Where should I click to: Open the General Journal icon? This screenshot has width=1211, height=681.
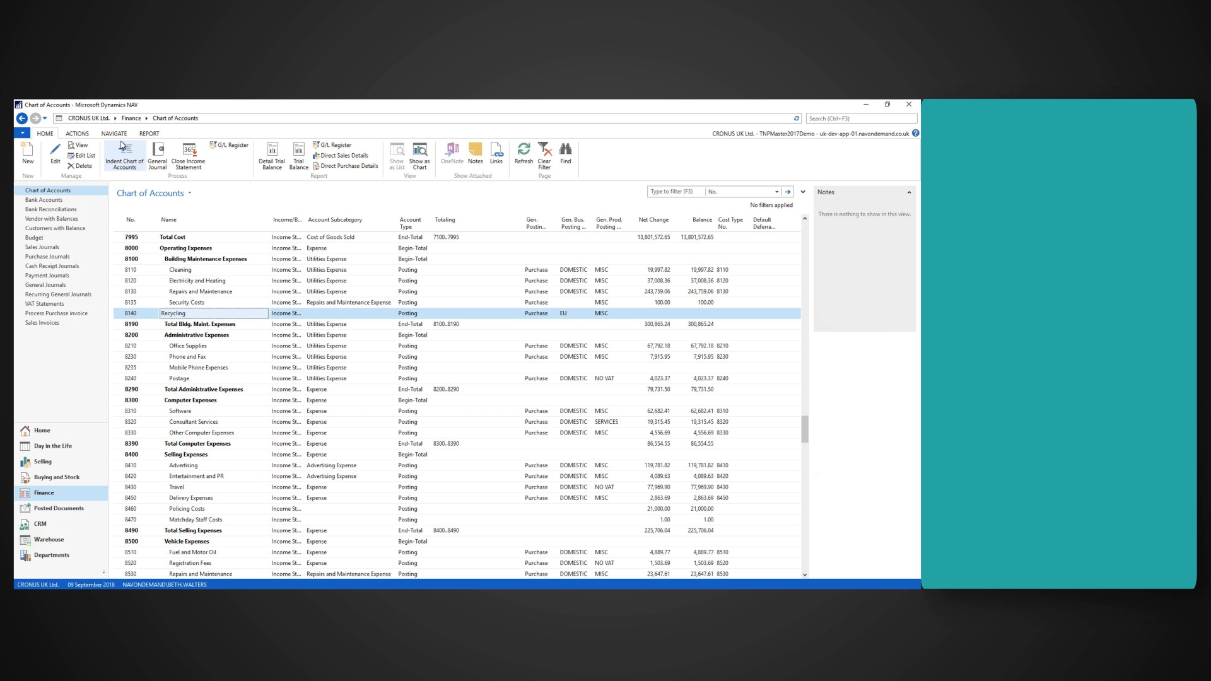pos(157,155)
